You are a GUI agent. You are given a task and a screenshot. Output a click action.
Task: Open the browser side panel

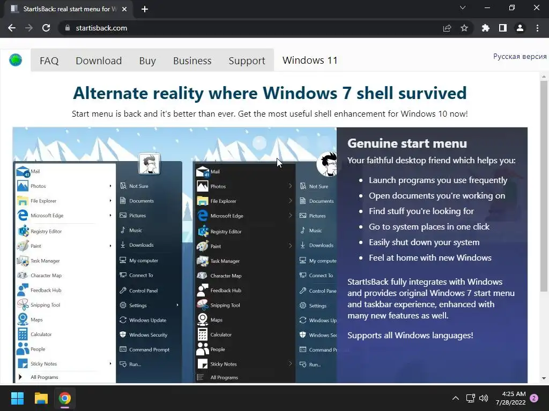click(x=503, y=28)
